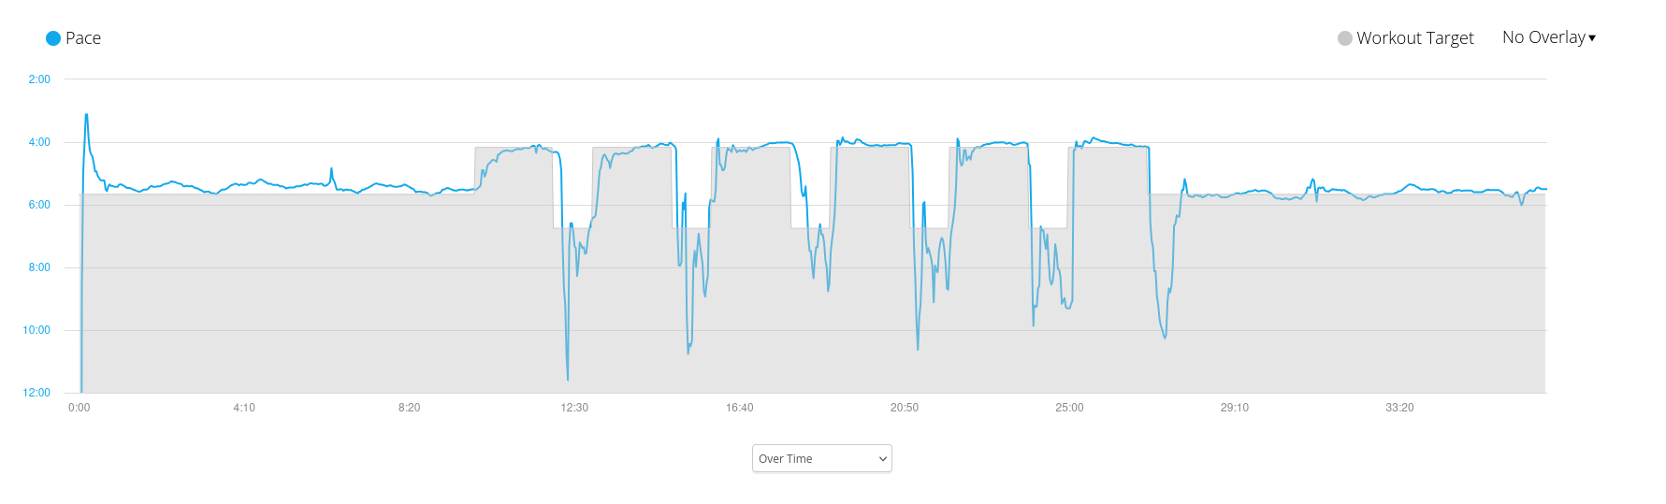The width and height of the screenshot is (1666, 504).
Task: Click the initial pace spike near start
Action: pyautogui.click(x=86, y=116)
